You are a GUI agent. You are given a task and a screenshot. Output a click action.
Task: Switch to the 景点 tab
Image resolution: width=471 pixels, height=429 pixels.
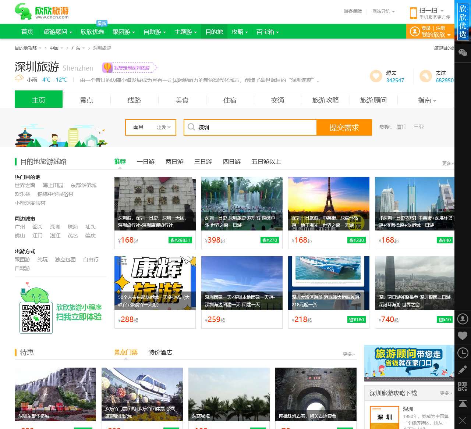pos(86,100)
